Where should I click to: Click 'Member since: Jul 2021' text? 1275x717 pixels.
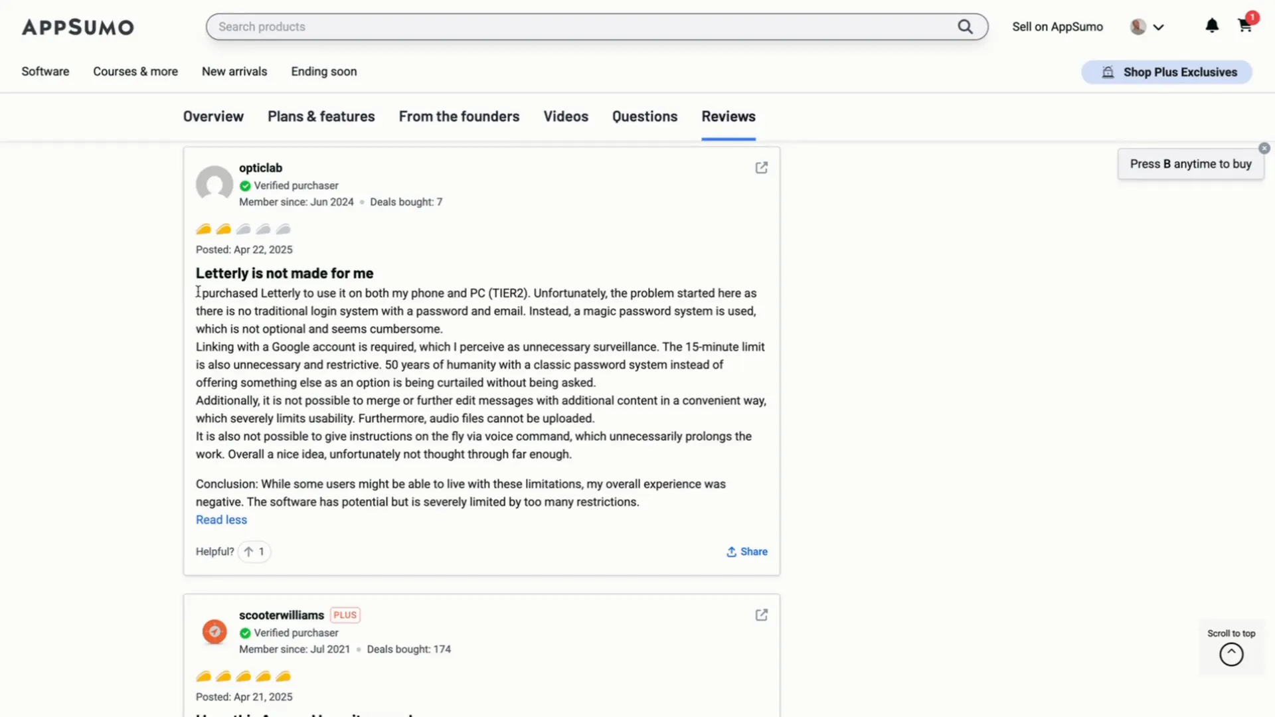click(x=294, y=649)
